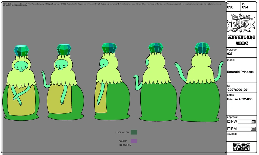Open the sc 090 scene field
This screenshot has height=155, width=259.
coord(231,7)
